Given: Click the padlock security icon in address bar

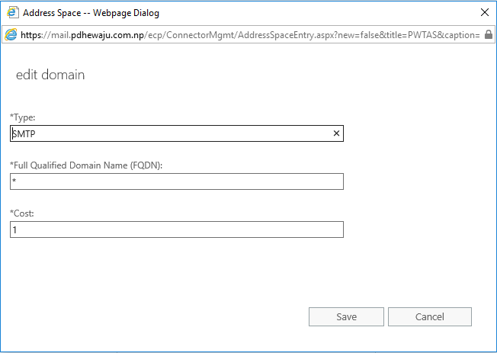Looking at the screenshot, I should pos(489,34).
